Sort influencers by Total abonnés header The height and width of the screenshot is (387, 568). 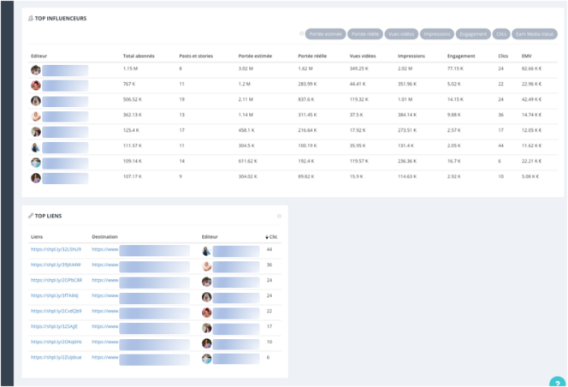click(138, 55)
